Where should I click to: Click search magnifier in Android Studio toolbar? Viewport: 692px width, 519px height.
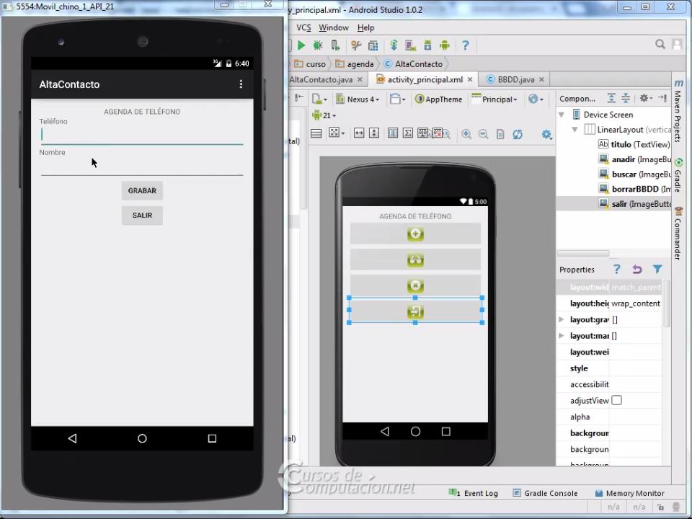660,44
